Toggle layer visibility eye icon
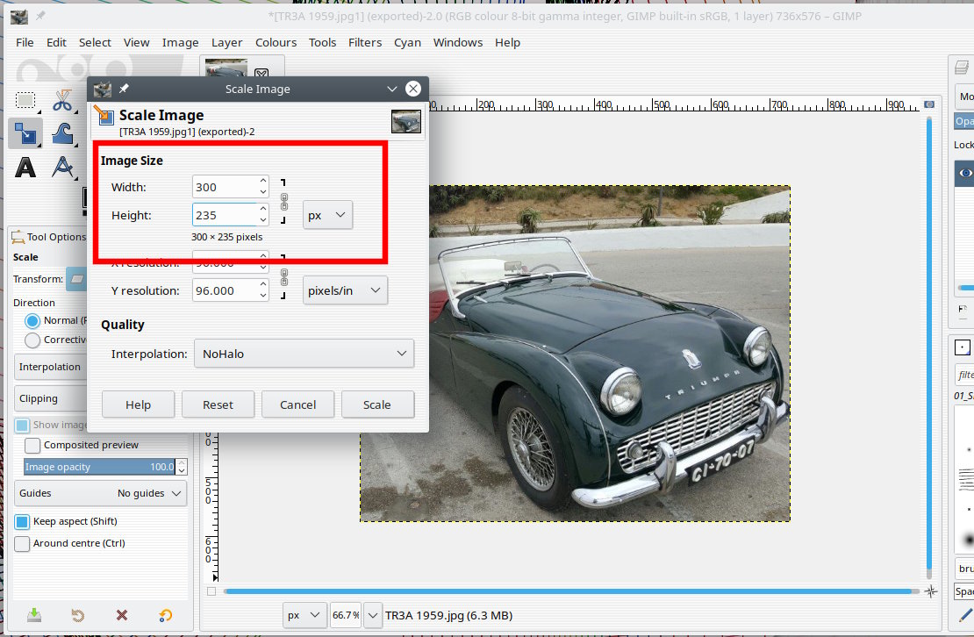 tap(965, 174)
